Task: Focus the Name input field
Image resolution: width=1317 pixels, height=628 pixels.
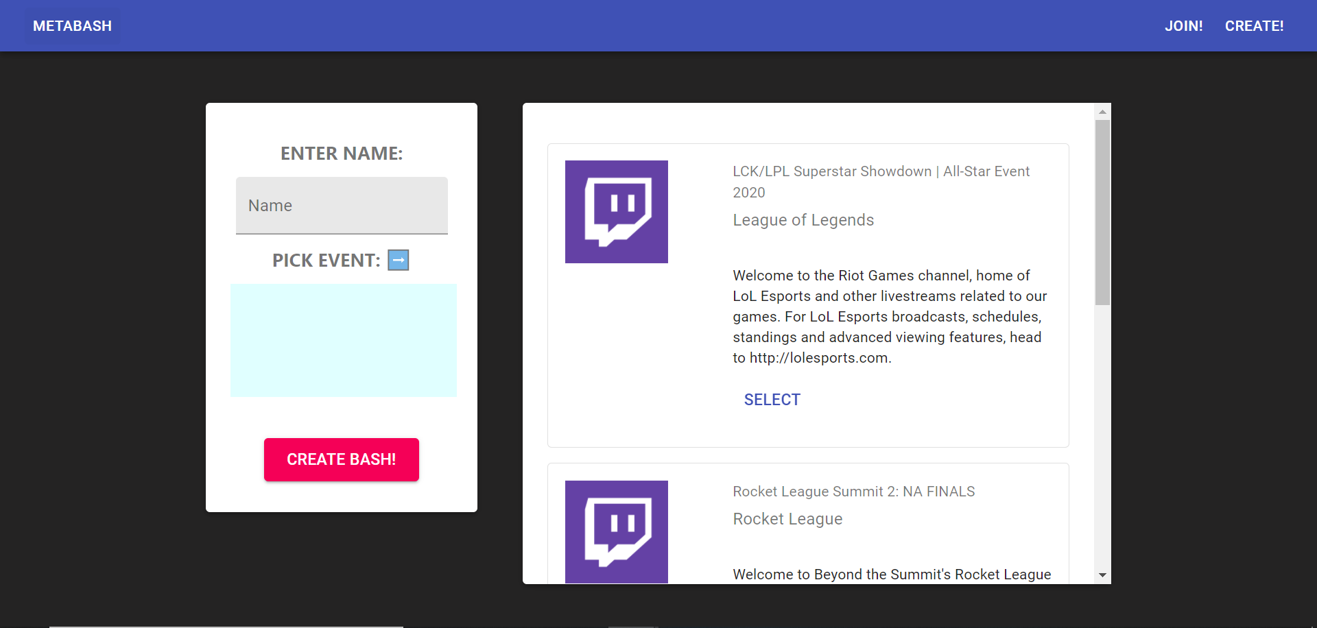Action: [342, 206]
